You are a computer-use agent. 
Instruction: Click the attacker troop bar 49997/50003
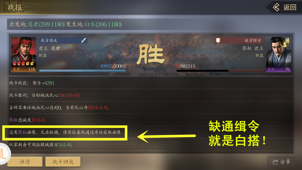82,71
